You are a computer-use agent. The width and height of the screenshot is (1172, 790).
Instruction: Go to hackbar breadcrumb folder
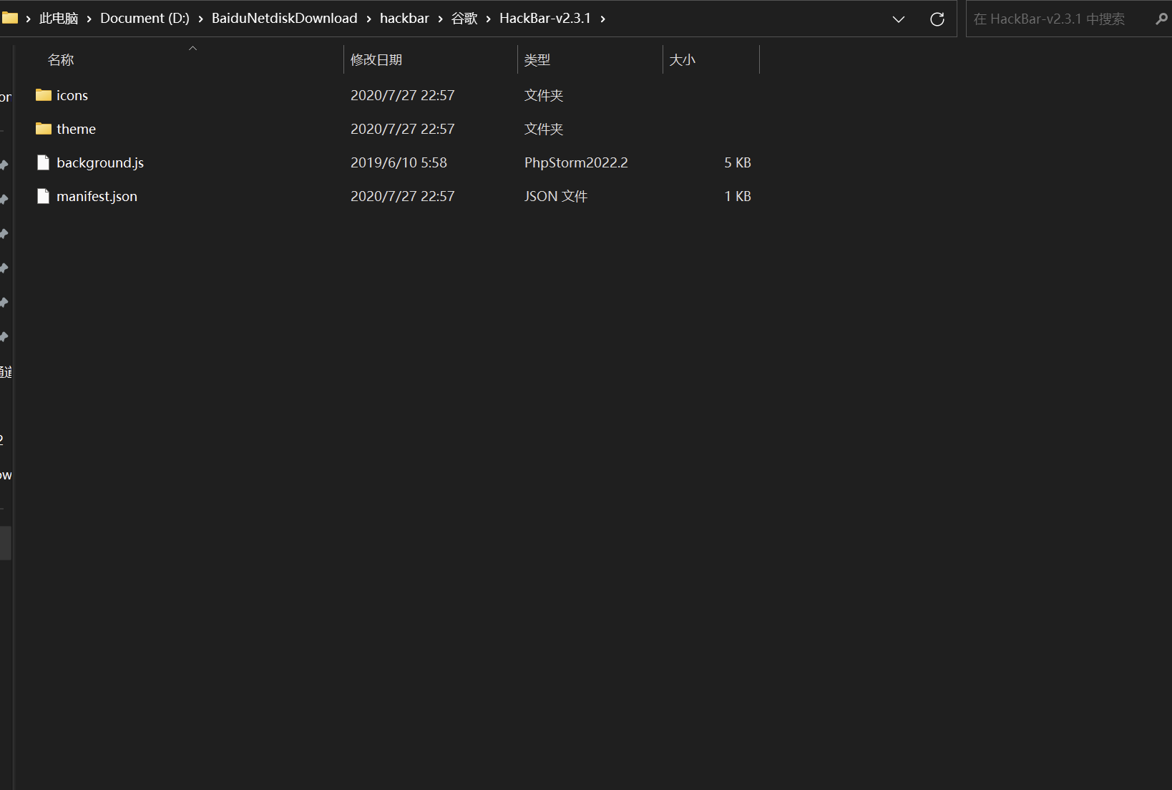404,19
